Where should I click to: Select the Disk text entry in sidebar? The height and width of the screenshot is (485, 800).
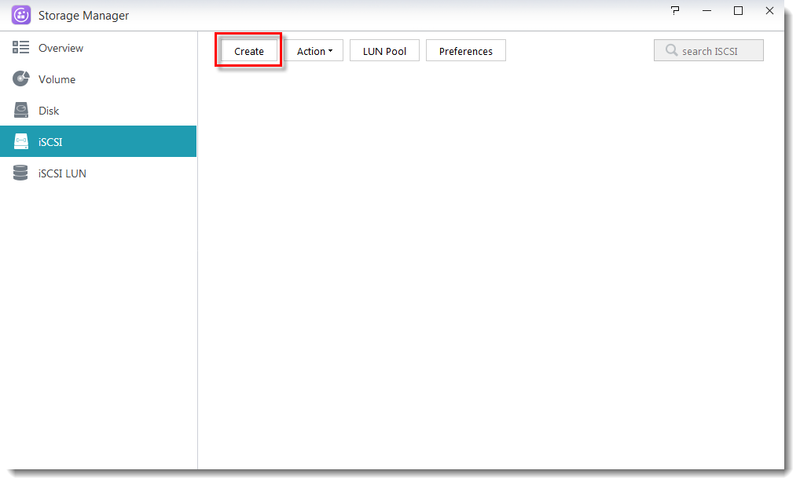[49, 111]
